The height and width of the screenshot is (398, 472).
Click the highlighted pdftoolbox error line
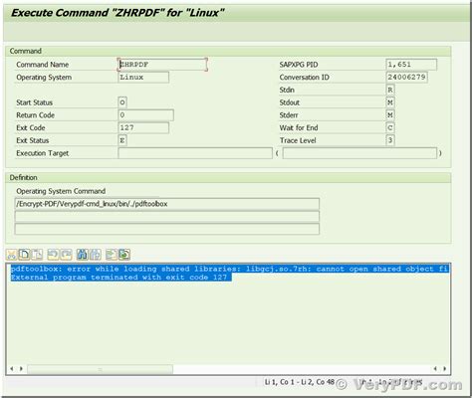pyautogui.click(x=230, y=269)
